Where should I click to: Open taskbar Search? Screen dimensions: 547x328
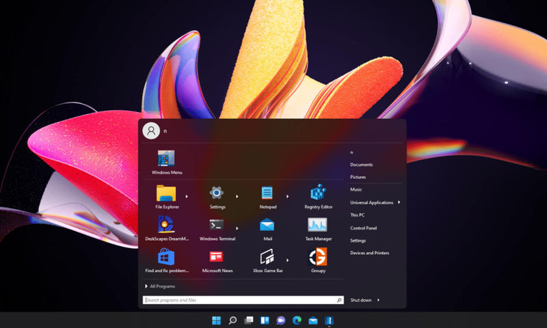(232, 320)
